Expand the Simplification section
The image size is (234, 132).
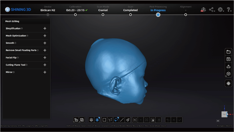(x=45, y=28)
